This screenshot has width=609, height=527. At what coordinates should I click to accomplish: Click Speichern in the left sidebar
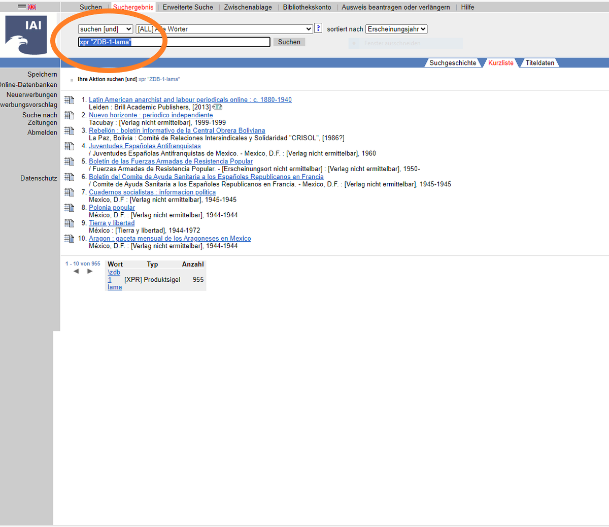(x=42, y=74)
